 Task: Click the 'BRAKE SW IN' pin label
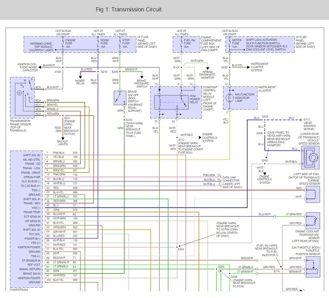[x=32, y=274]
